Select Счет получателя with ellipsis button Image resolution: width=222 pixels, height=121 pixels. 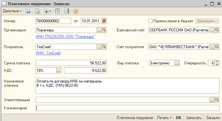tap(212, 47)
